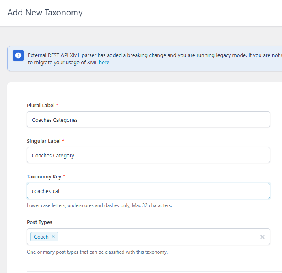Click the Plural Label field caption
The width and height of the screenshot is (282, 273).
[41, 105]
